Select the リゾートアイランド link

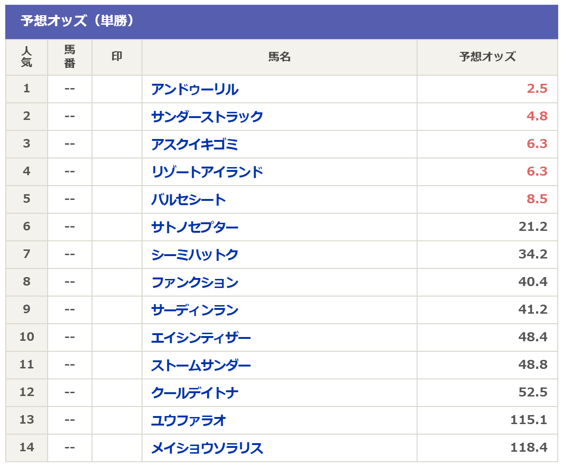(207, 172)
